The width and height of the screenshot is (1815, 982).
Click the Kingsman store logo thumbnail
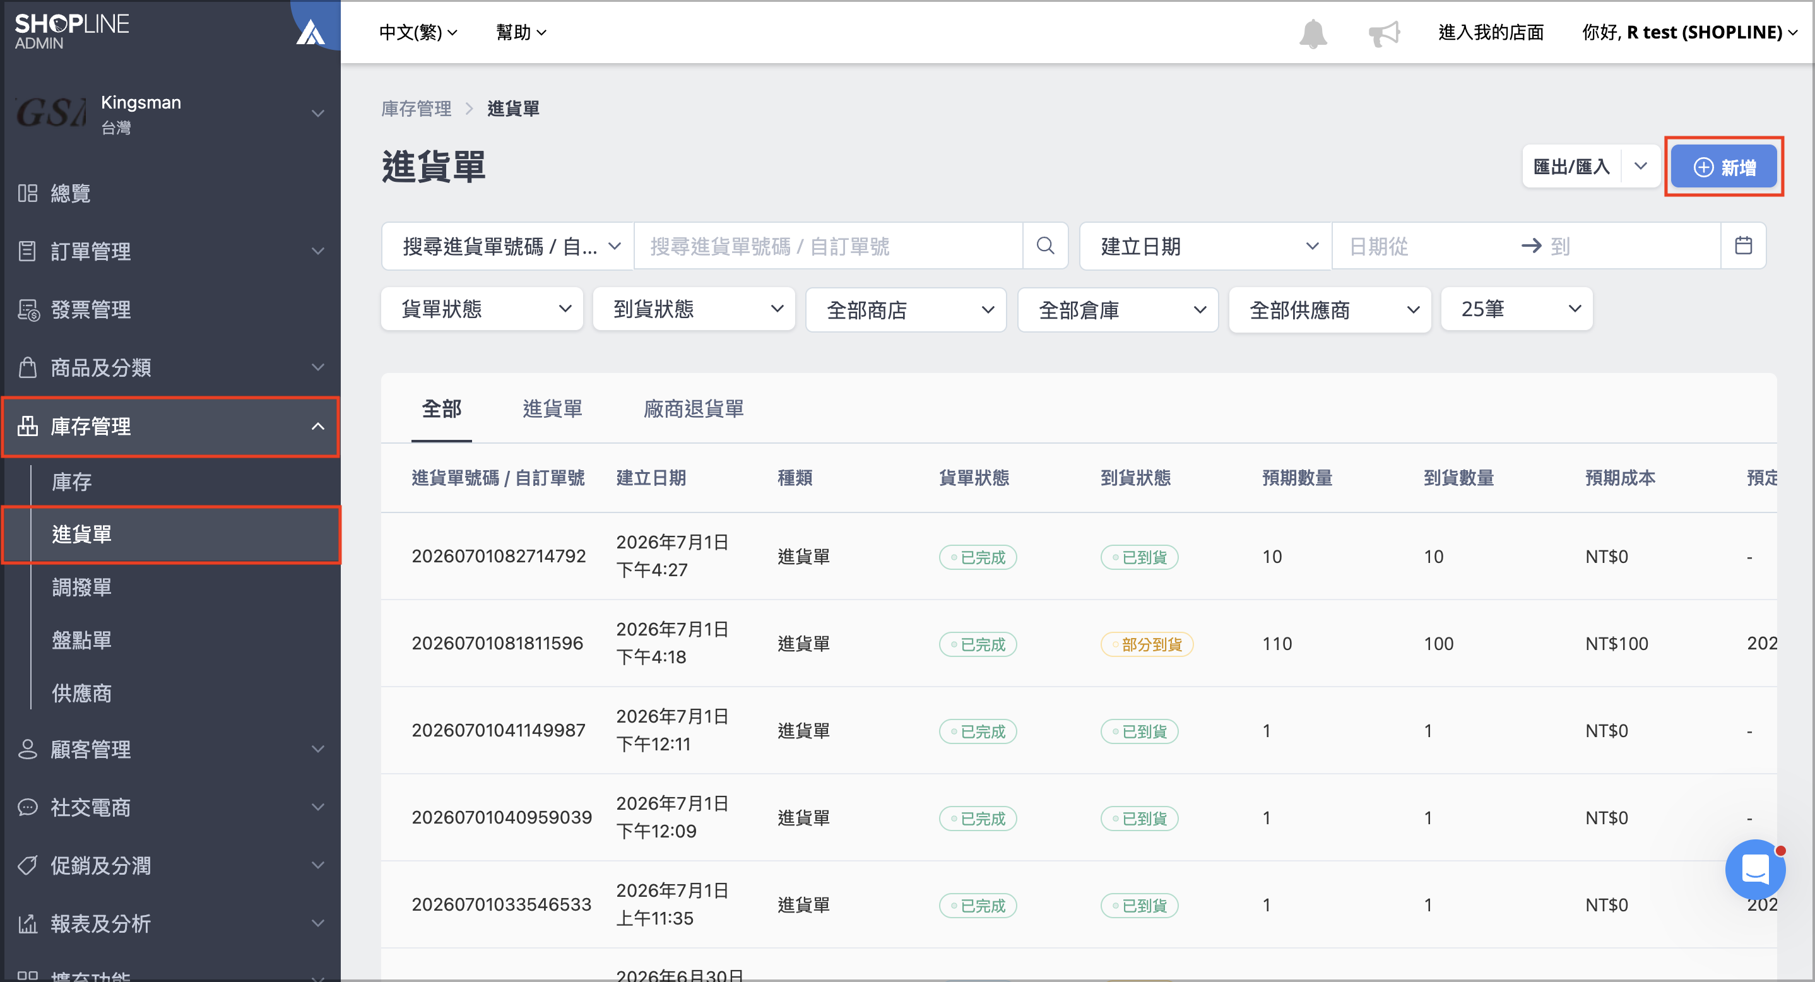tap(50, 113)
